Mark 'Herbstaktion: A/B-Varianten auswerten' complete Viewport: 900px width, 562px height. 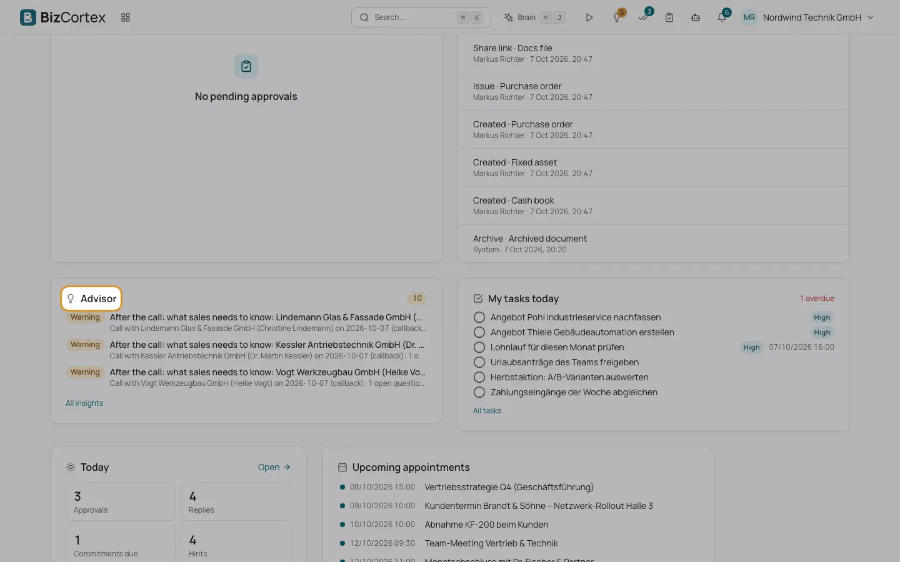pyautogui.click(x=479, y=377)
